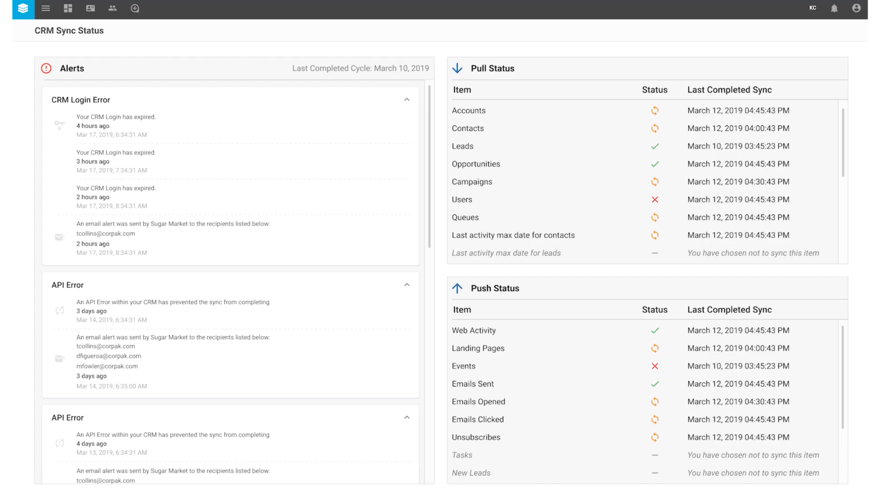This screenshot has height=498, width=882.
Task: Select the Web Activity row label
Action: pos(474,331)
